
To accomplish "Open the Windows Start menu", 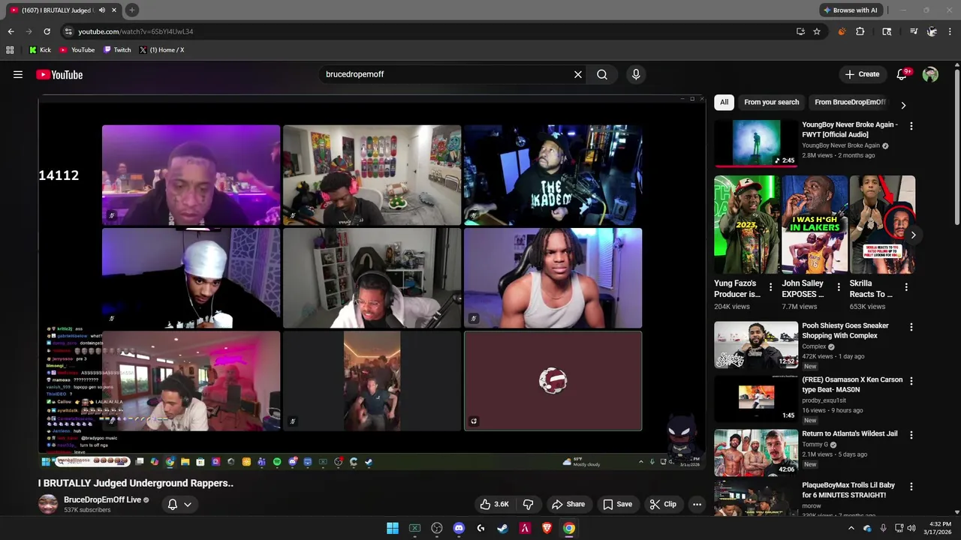I will pyautogui.click(x=393, y=528).
